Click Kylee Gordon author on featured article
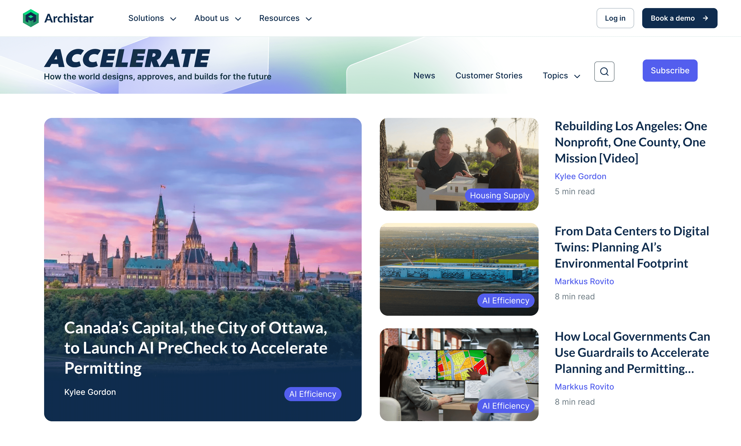Screen dimensions: 741x446 (x=90, y=392)
